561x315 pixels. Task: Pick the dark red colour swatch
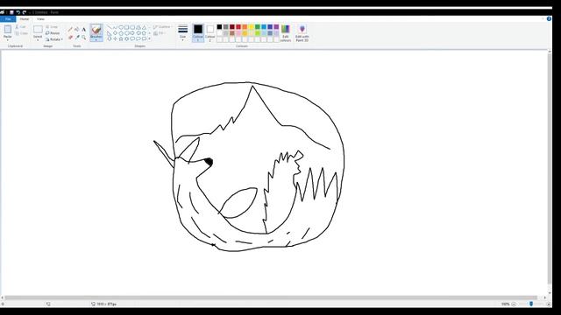pyautogui.click(x=232, y=27)
